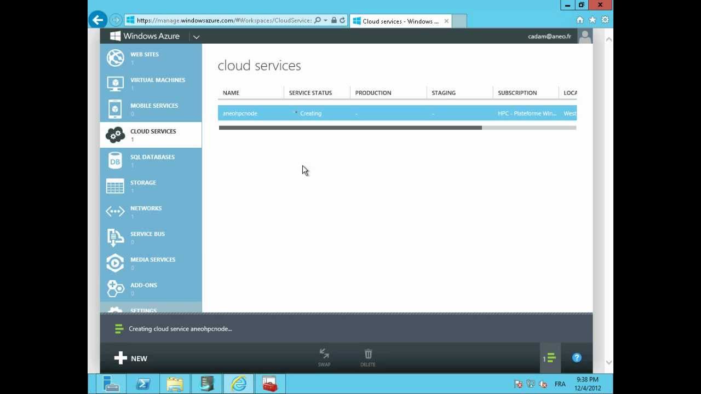Select VIRTUAL MACHINES in the sidebar
The width and height of the screenshot is (701, 394).
coord(158,80)
